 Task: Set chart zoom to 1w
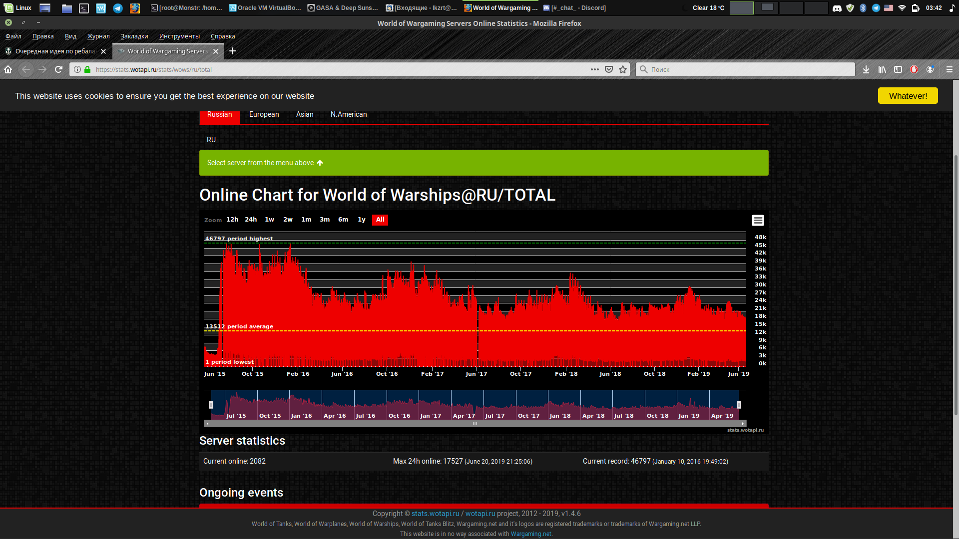[x=270, y=220]
